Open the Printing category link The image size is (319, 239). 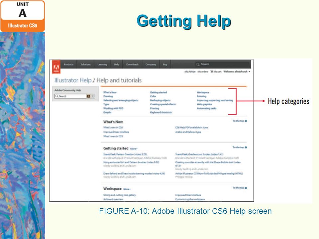pos(155,108)
